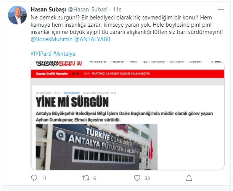Screen dimensions: 233x191
Task: Open the tweet's 11s timestamp
Action: 117,10
